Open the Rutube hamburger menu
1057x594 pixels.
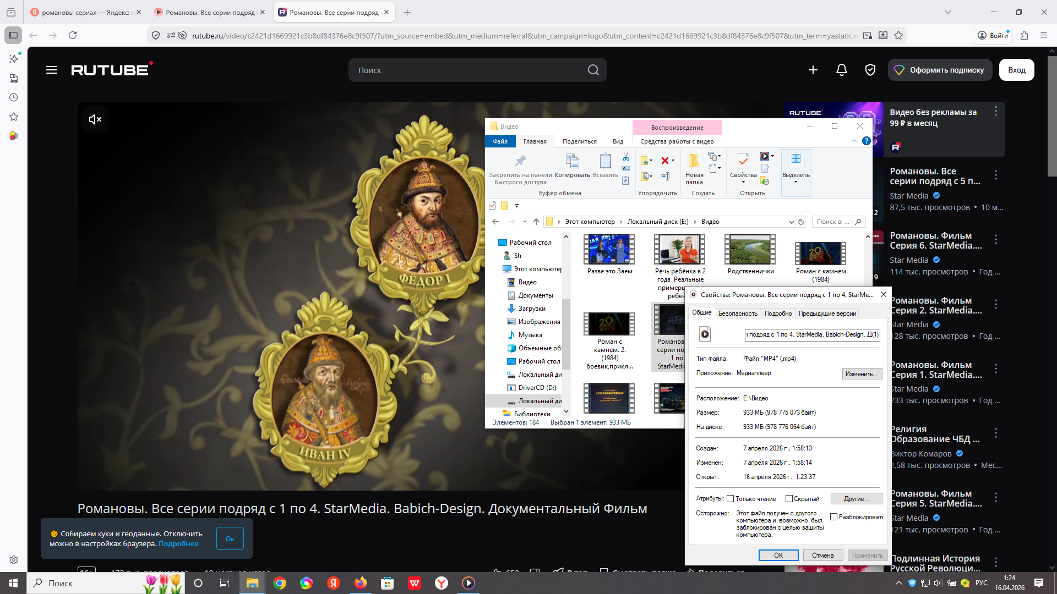coord(52,70)
